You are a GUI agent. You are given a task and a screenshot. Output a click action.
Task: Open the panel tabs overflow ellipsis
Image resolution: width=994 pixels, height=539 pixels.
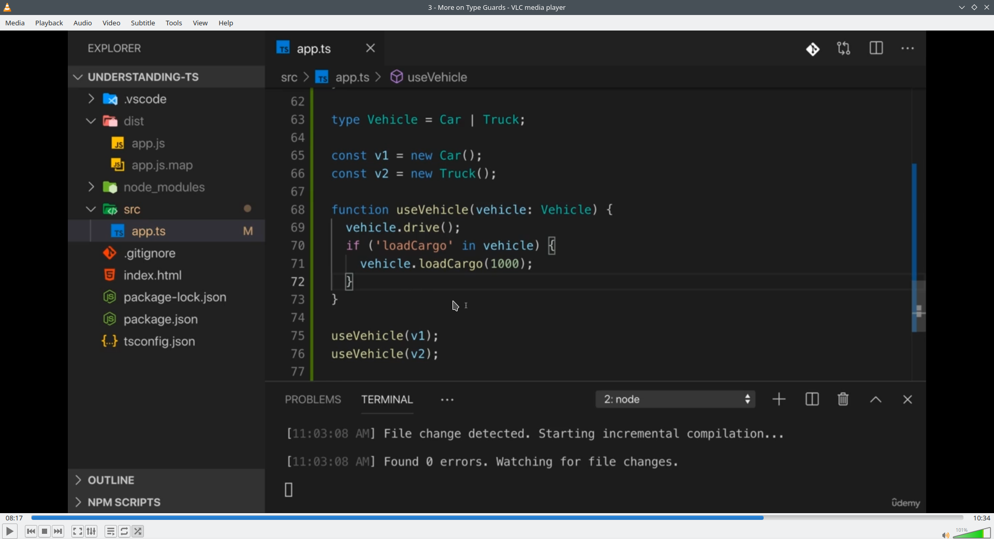[447, 400]
